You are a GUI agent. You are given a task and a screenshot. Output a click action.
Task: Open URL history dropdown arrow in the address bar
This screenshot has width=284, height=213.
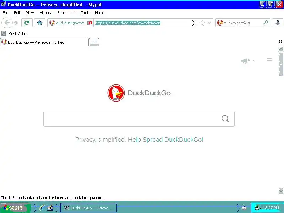(209, 23)
